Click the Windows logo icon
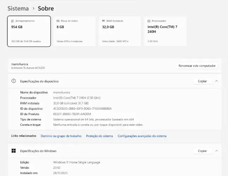The image size is (228, 176). (x=13, y=151)
